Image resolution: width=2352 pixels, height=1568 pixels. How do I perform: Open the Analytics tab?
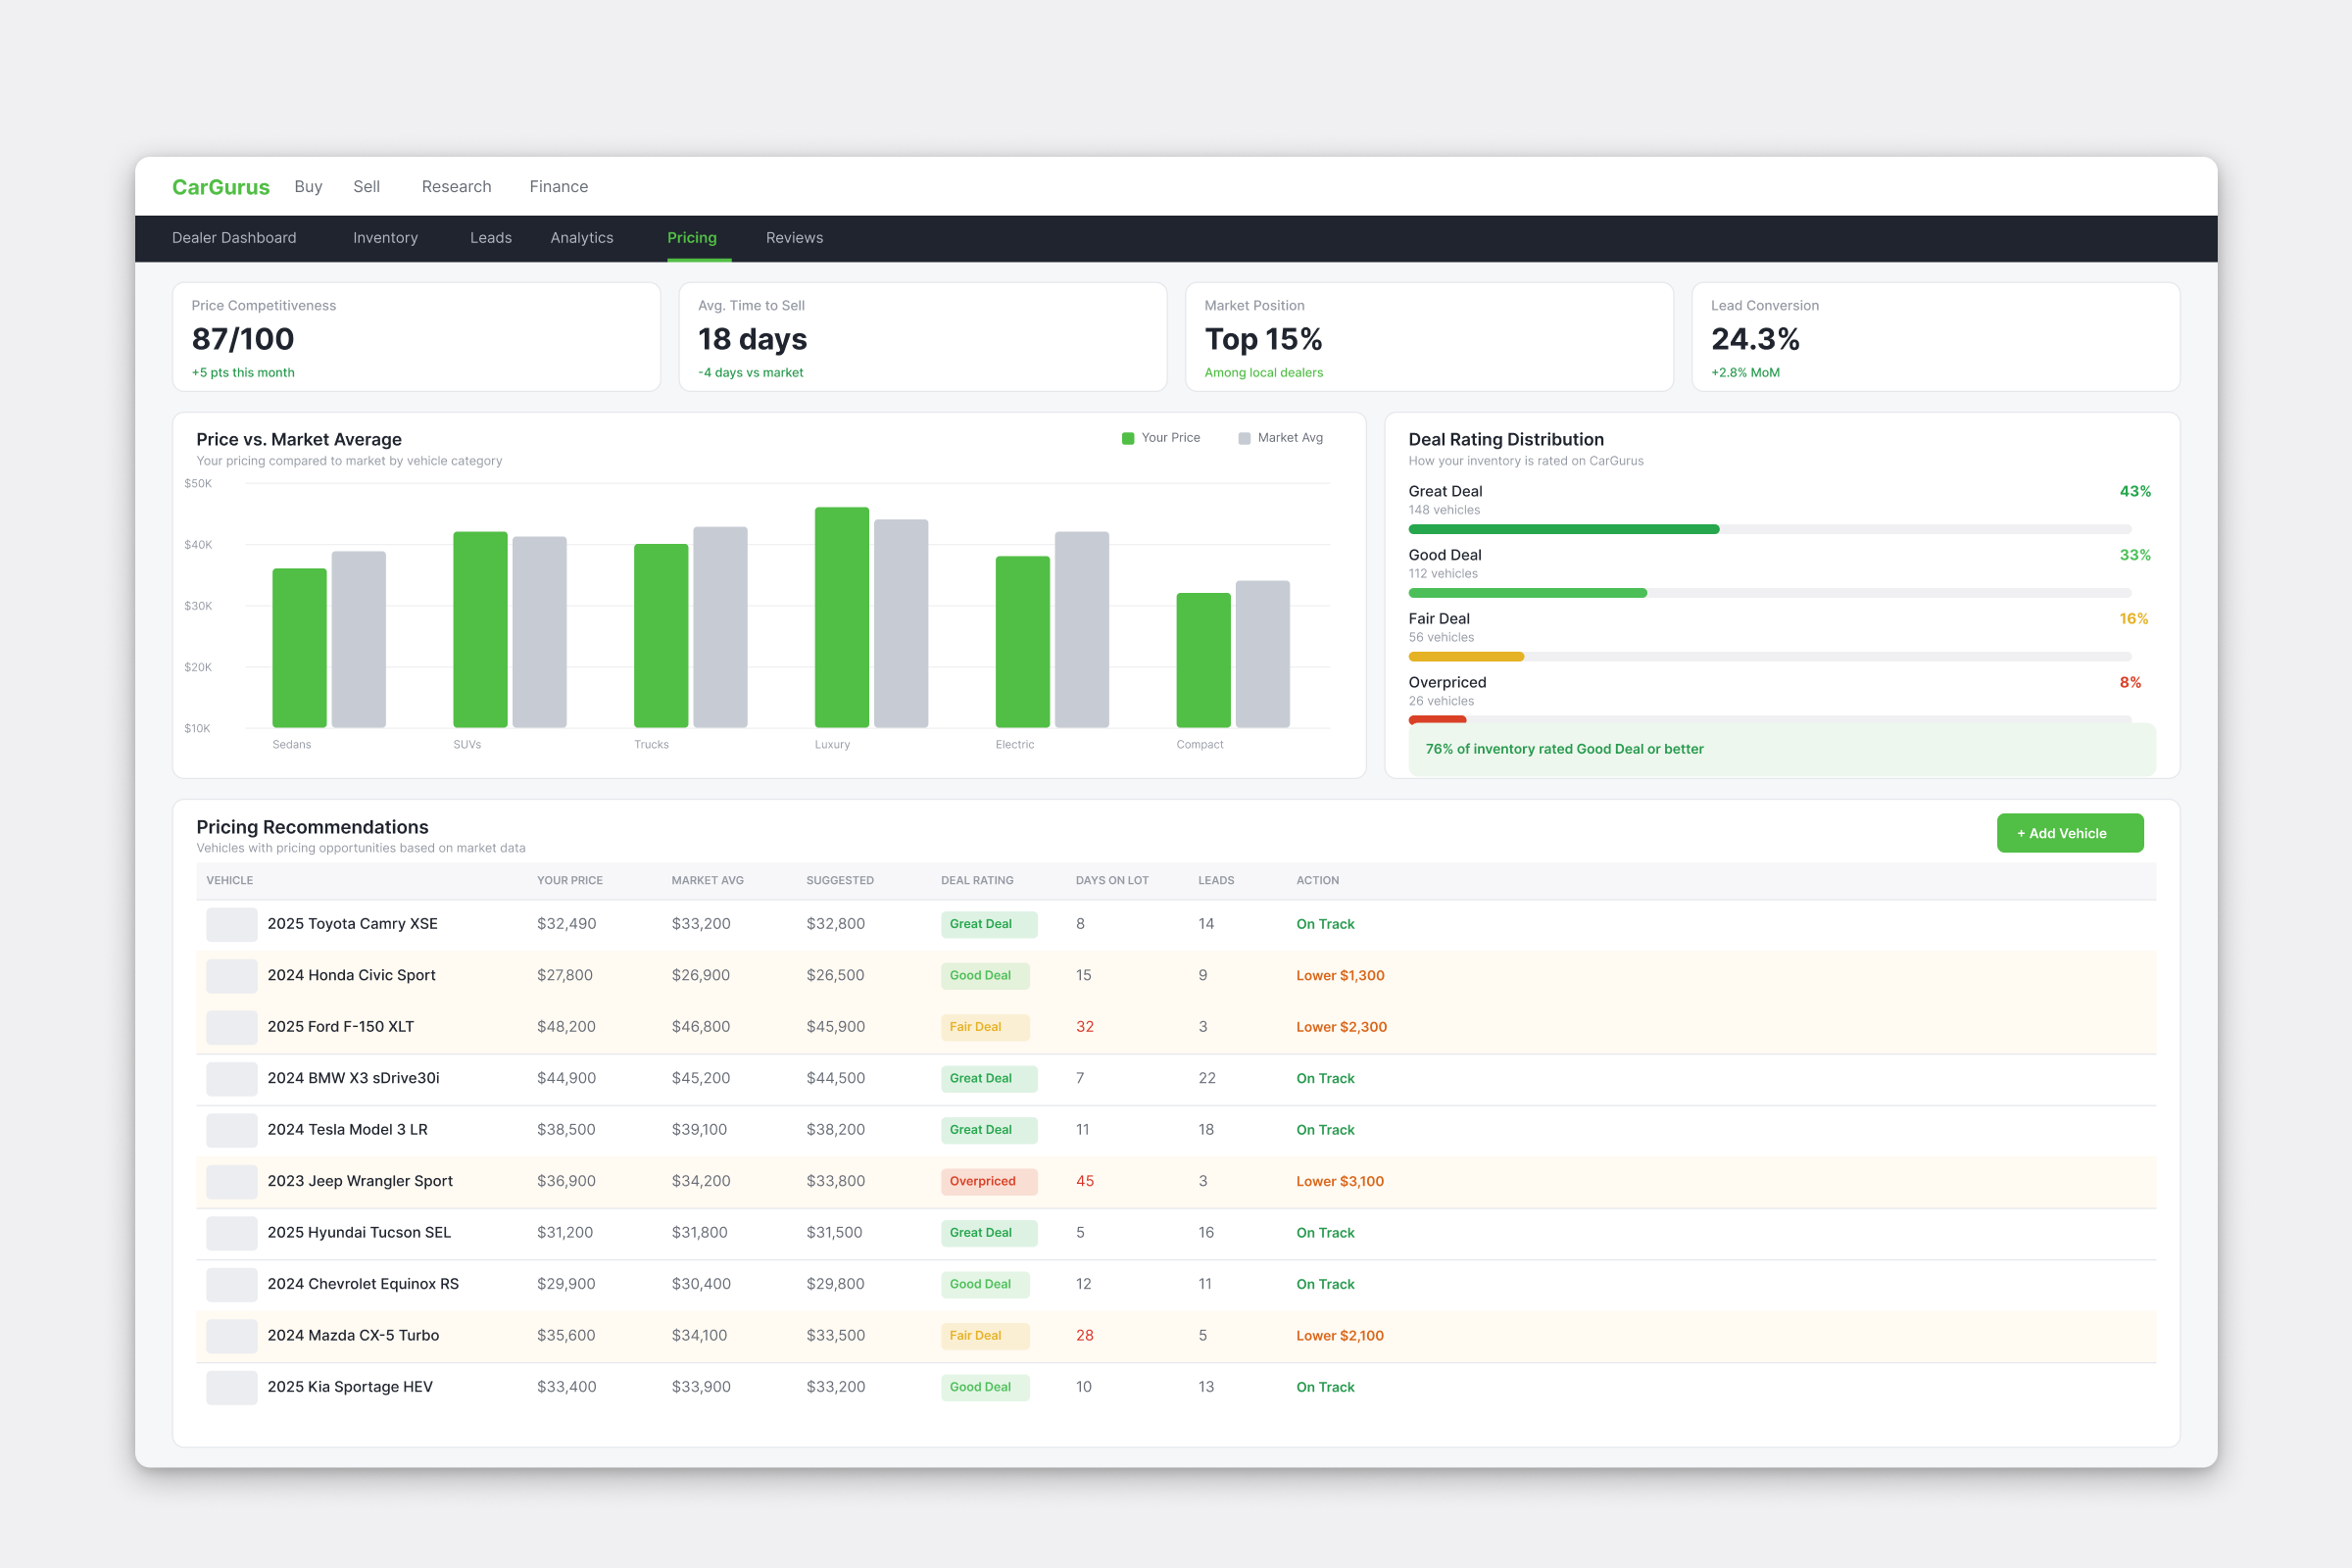(x=582, y=238)
